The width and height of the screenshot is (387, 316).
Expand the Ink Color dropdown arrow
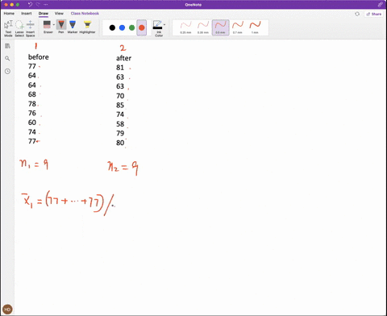(164, 25)
